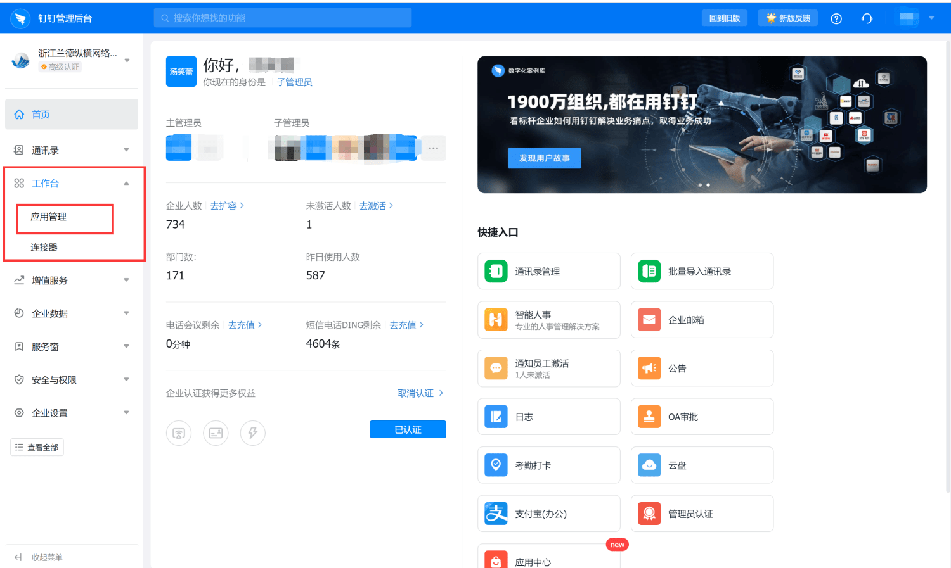951x568 pixels.
Task: Click the 发现用户故事 banner button
Action: pos(544,158)
